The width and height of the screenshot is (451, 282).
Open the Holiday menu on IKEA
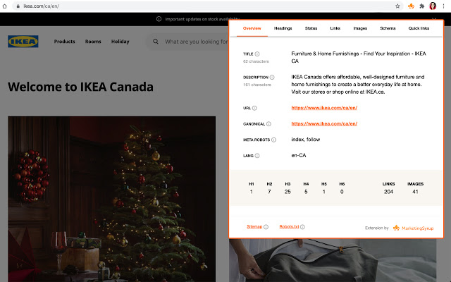click(x=121, y=42)
